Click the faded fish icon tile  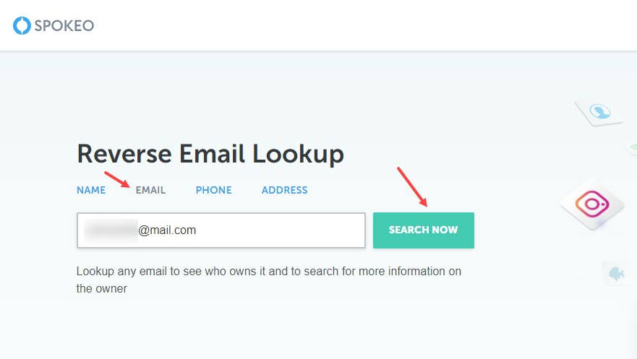coord(617,274)
